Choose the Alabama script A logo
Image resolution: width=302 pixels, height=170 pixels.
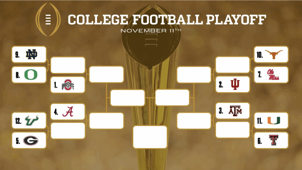pos(68,112)
